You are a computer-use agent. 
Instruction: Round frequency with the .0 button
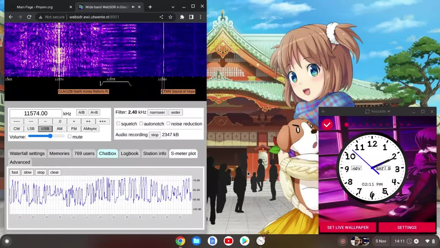(x=59, y=121)
